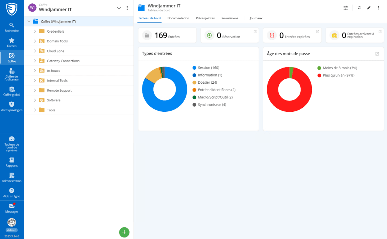
Task: Select the Remote Support folder
Action: pyautogui.click(x=59, y=91)
